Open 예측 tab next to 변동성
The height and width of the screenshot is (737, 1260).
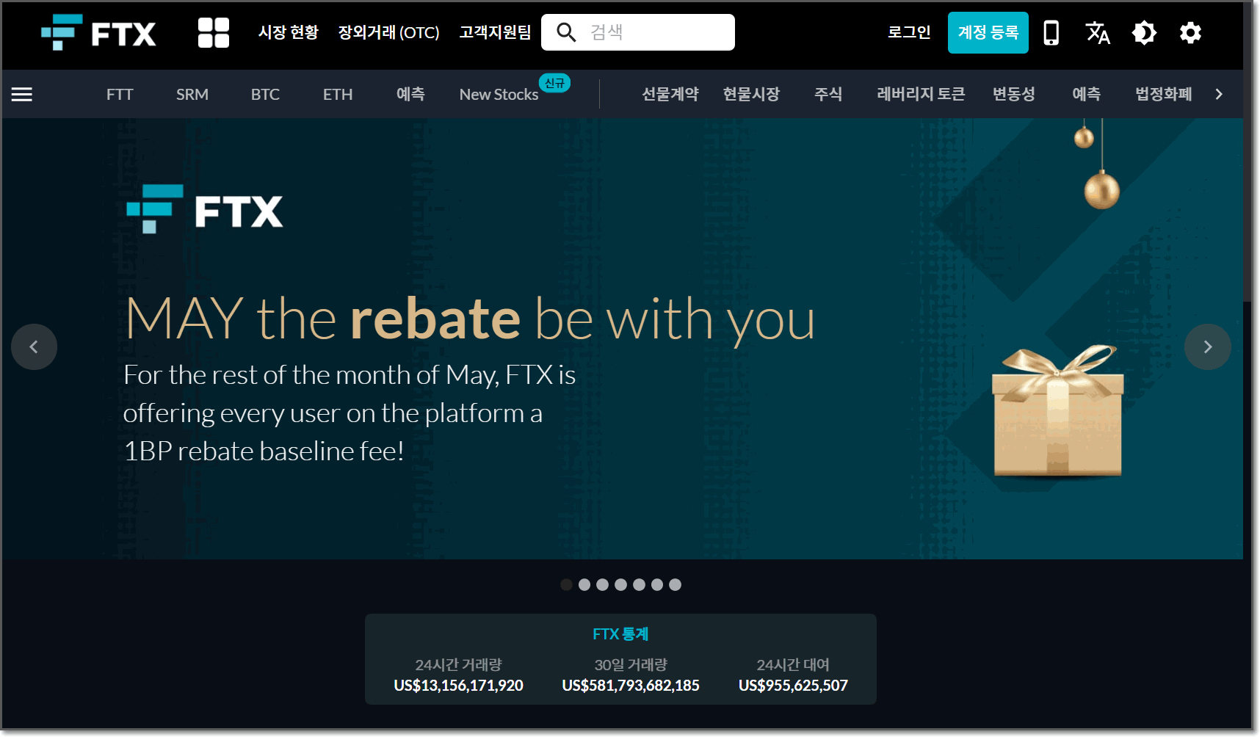pyautogui.click(x=1086, y=94)
